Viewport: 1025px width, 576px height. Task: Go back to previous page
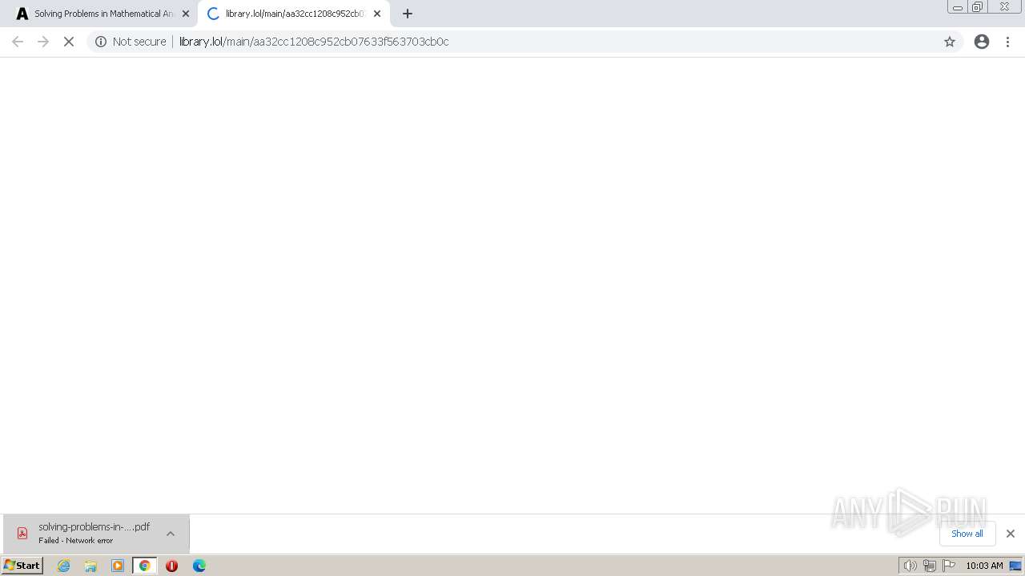coord(18,42)
